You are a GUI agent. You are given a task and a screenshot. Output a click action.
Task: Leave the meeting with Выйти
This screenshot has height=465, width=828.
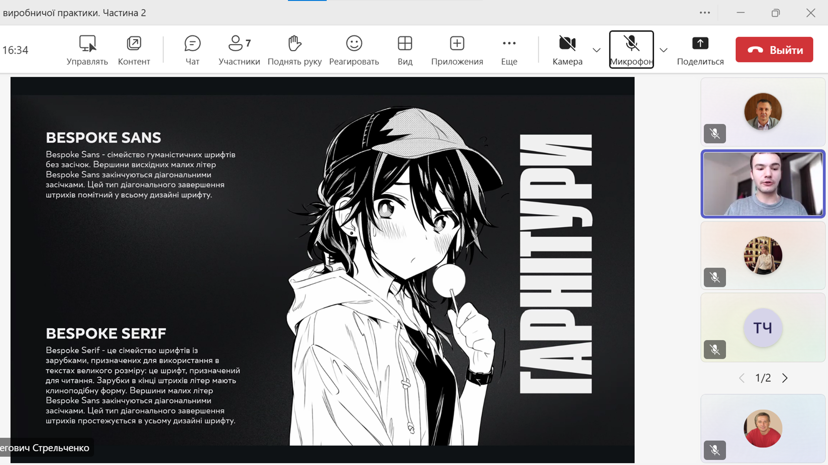pos(775,50)
